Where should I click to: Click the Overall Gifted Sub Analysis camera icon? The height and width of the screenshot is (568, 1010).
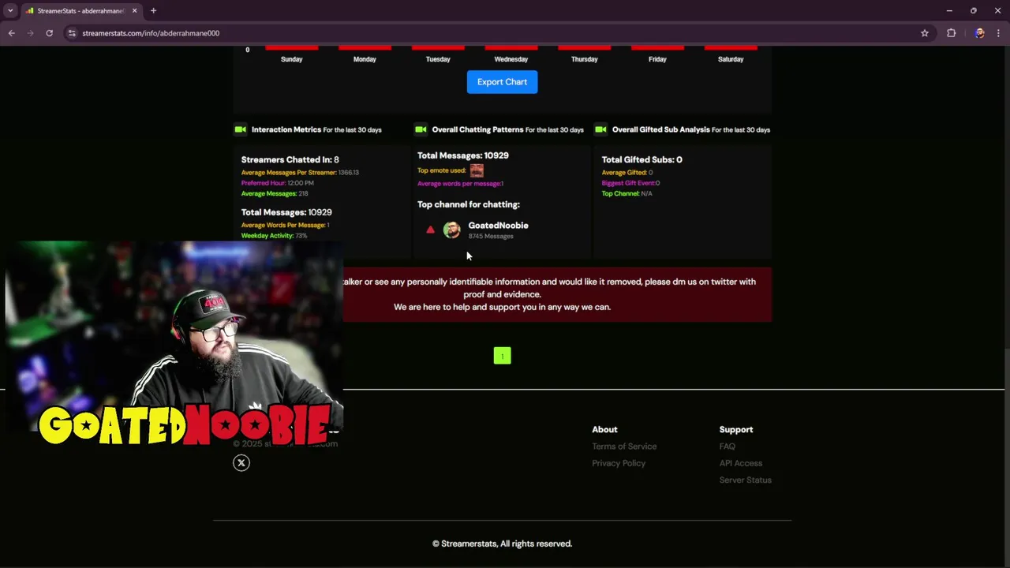pos(600,129)
